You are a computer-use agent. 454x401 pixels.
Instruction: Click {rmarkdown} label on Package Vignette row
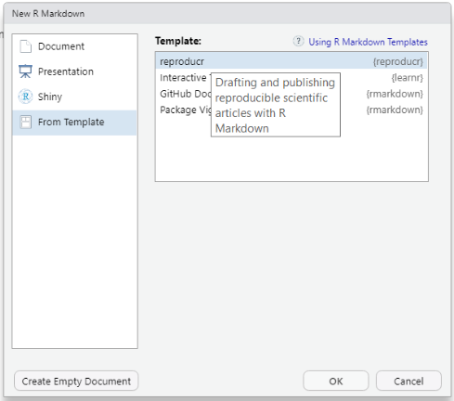click(x=395, y=110)
